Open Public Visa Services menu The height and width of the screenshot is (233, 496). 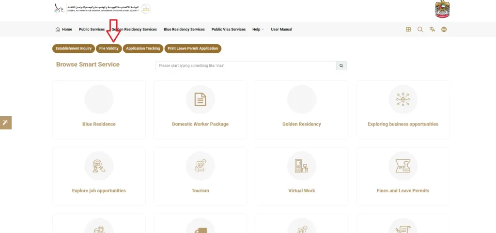click(229, 30)
